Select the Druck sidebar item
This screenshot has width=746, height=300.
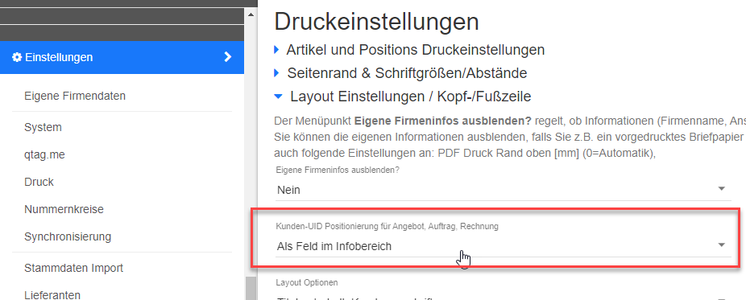(39, 182)
